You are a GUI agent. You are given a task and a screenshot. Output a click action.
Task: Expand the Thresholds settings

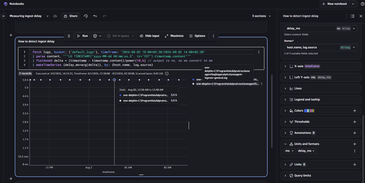(x=285, y=122)
